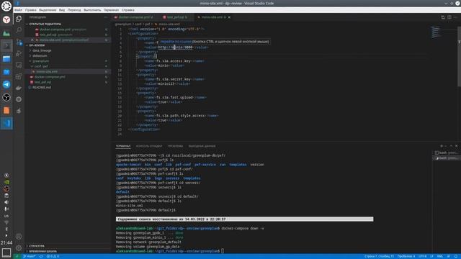
Task: Close the terminal panel
Action: [x=456, y=146]
